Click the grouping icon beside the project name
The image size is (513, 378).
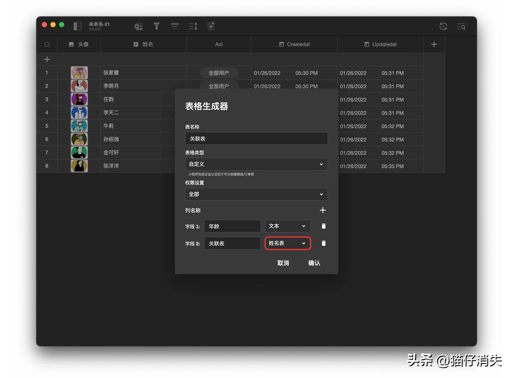click(139, 26)
